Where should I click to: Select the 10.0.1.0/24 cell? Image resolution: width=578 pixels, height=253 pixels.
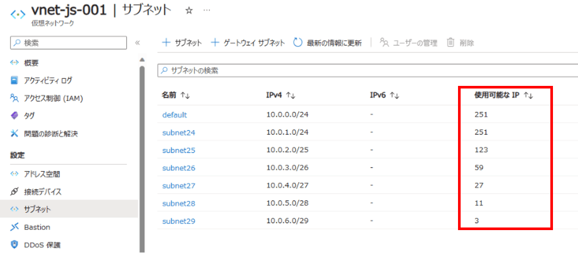tap(287, 132)
